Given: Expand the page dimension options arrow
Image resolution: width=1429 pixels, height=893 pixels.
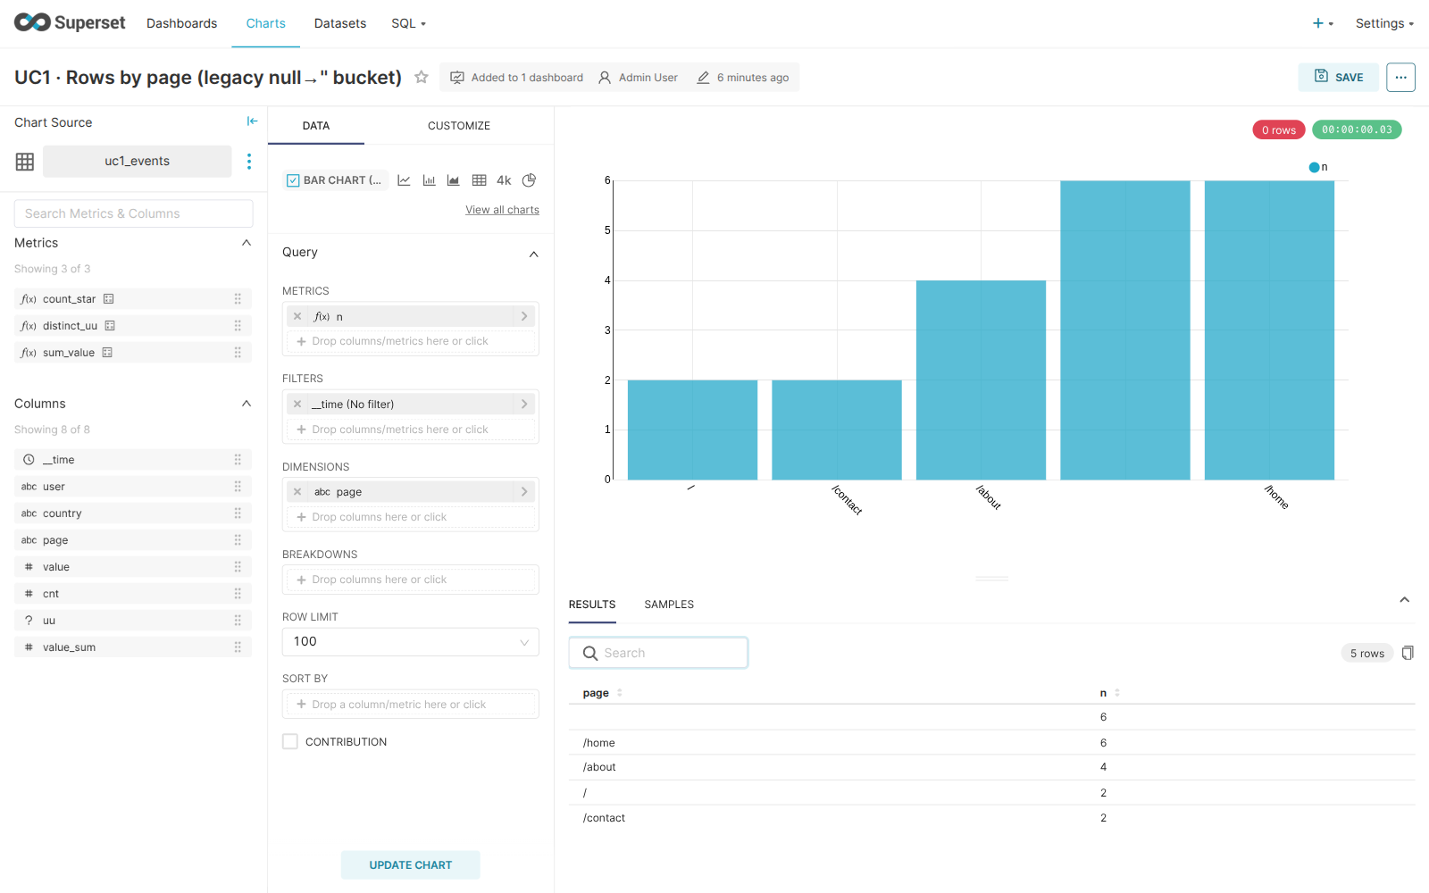Looking at the screenshot, I should (x=524, y=491).
